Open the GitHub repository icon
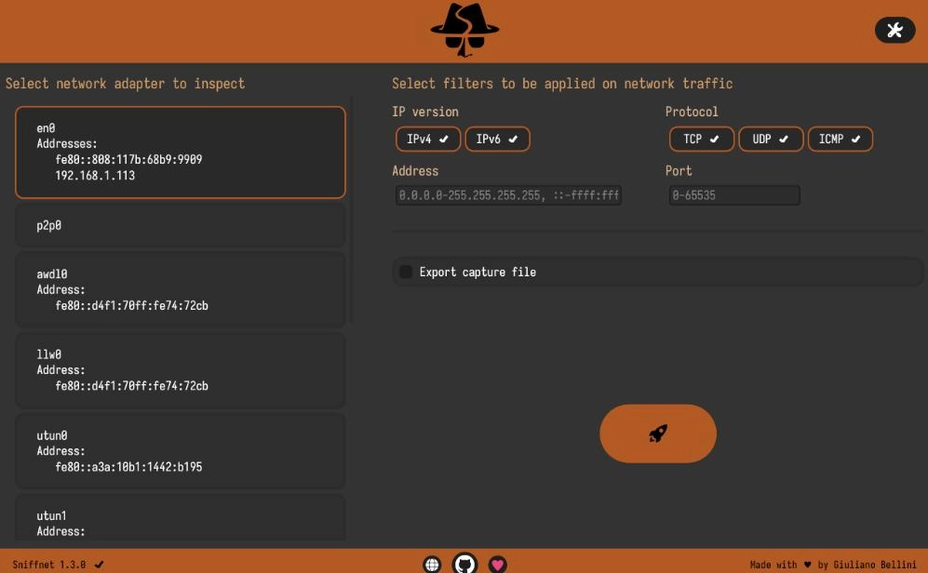The height and width of the screenshot is (573, 928). (464, 564)
